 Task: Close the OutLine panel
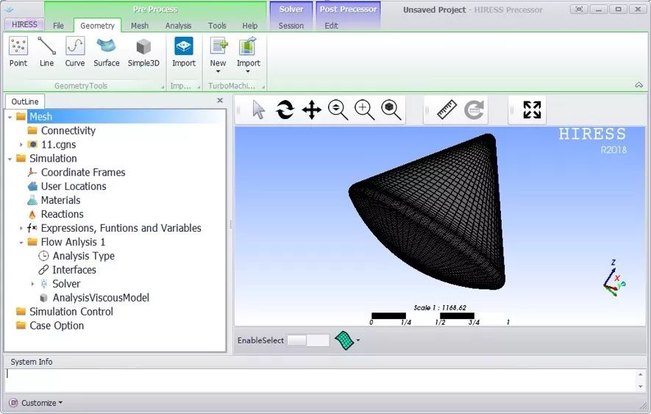pos(220,101)
